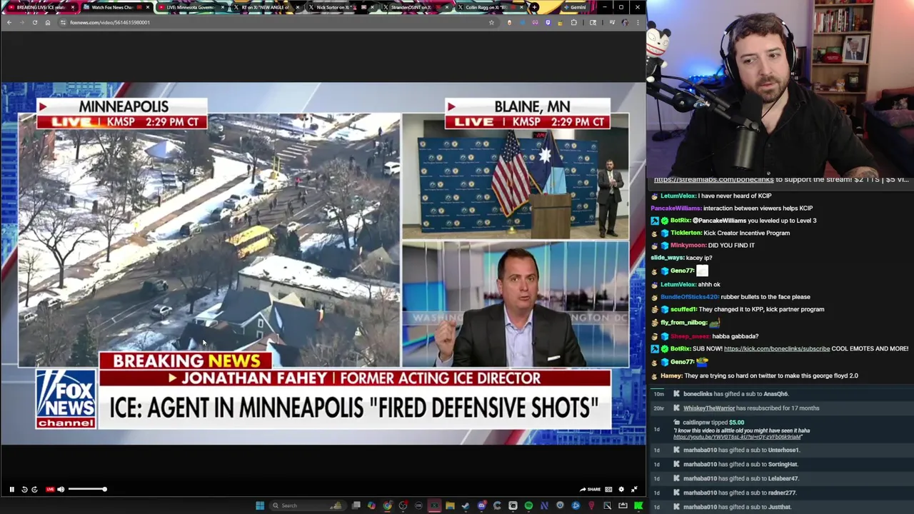This screenshot has width=914, height=514.
Task: Open a new browser tab
Action: 535,7
